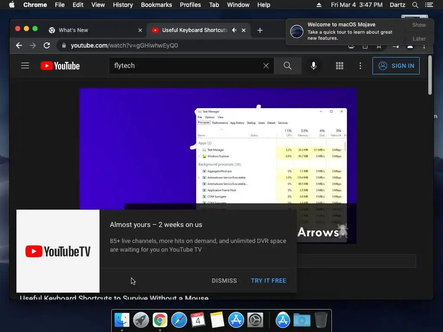This screenshot has width=443, height=332.
Task: Open Notes from the Dock
Action: pos(217,320)
